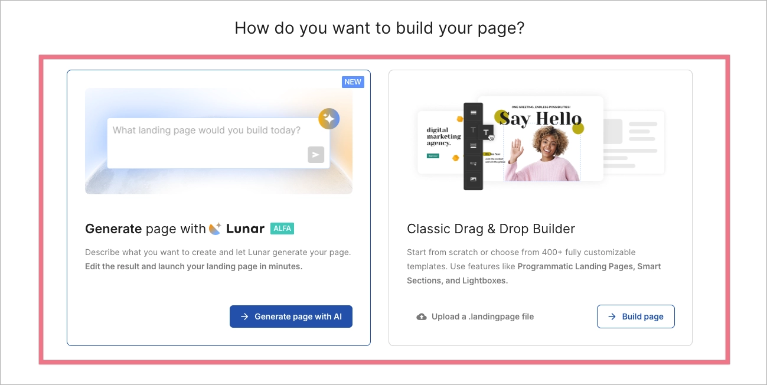Viewport: 767px width, 385px height.
Task: Click the send arrow in prompt preview
Action: click(316, 155)
